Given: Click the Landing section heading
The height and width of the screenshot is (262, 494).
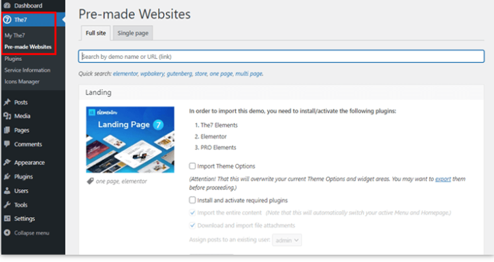Looking at the screenshot, I should (x=99, y=93).
